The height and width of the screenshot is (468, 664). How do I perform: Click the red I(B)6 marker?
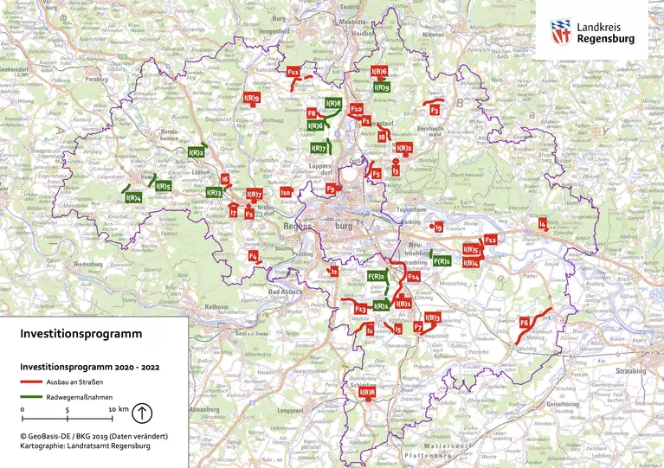coord(379,71)
